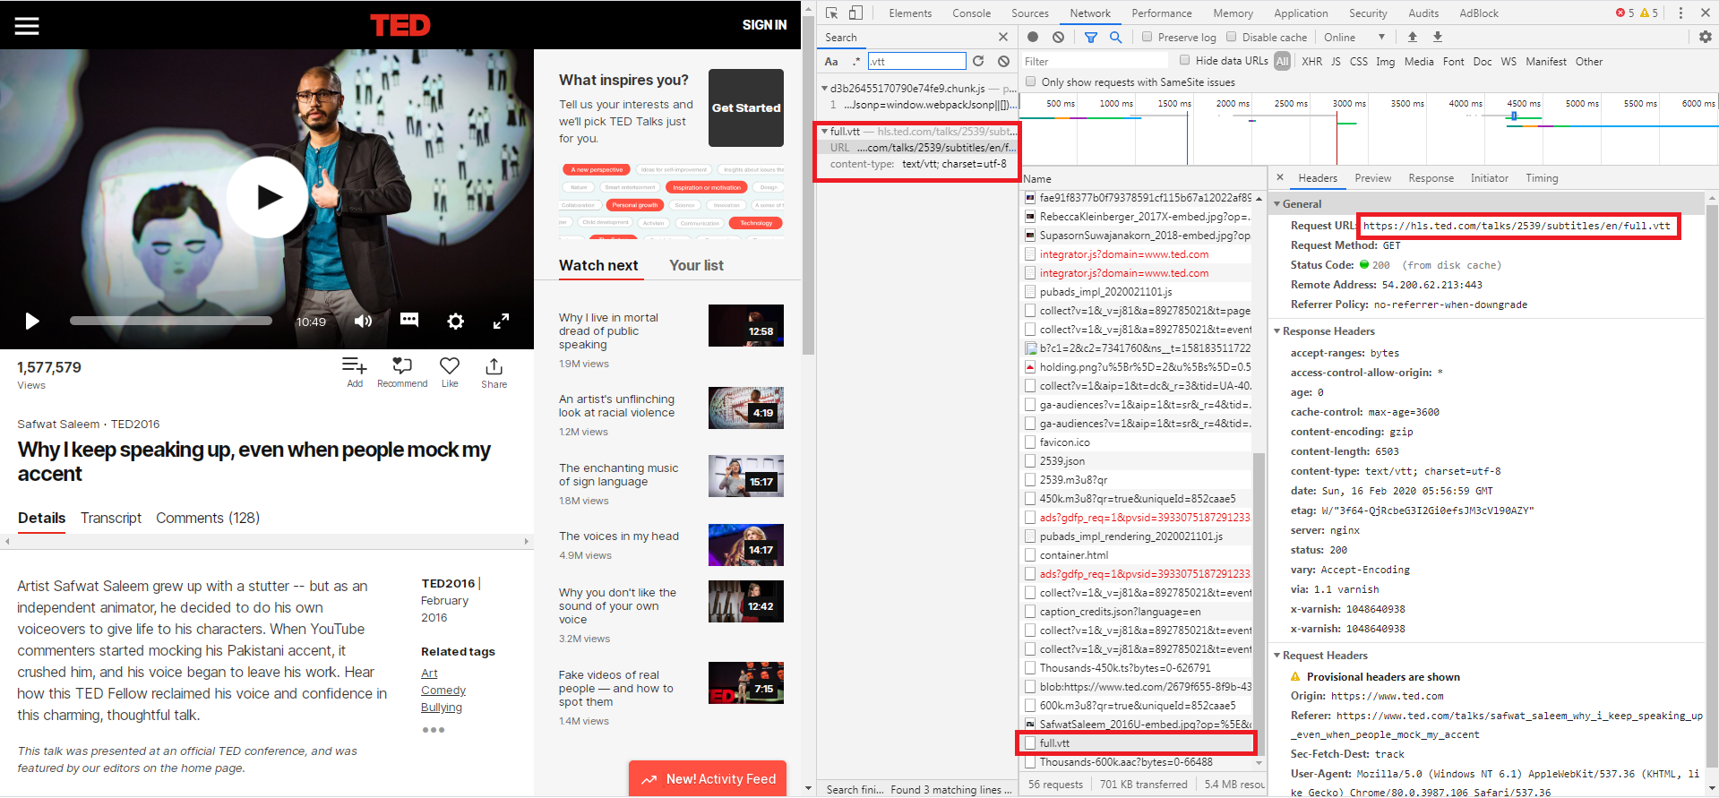
Task: Open thumbnail for The voices in my head
Action: pos(746,545)
